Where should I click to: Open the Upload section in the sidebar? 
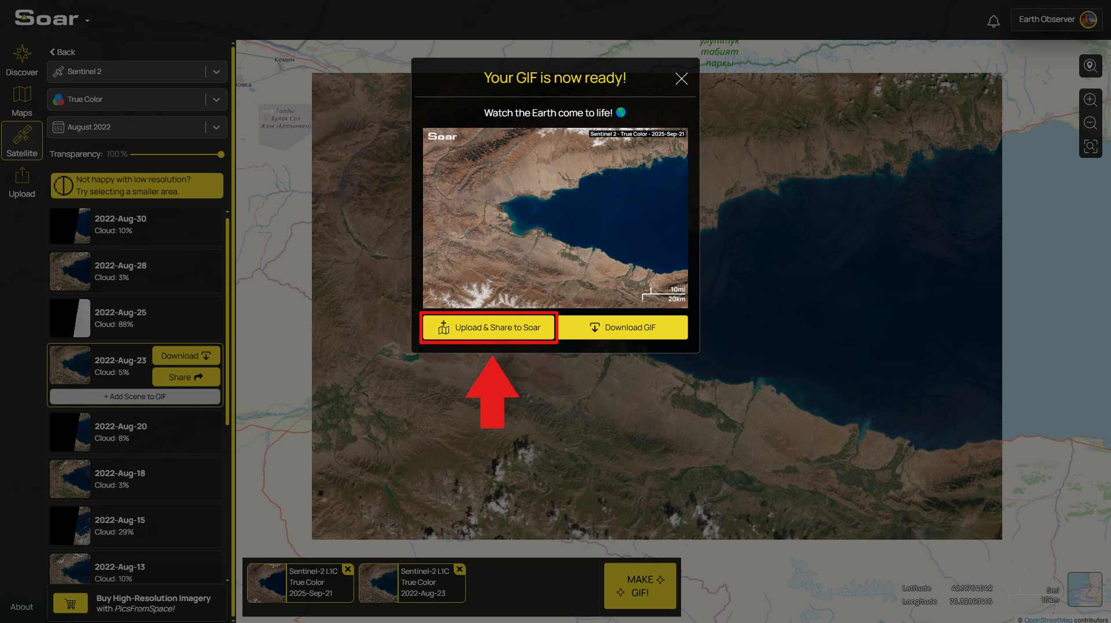[22, 182]
